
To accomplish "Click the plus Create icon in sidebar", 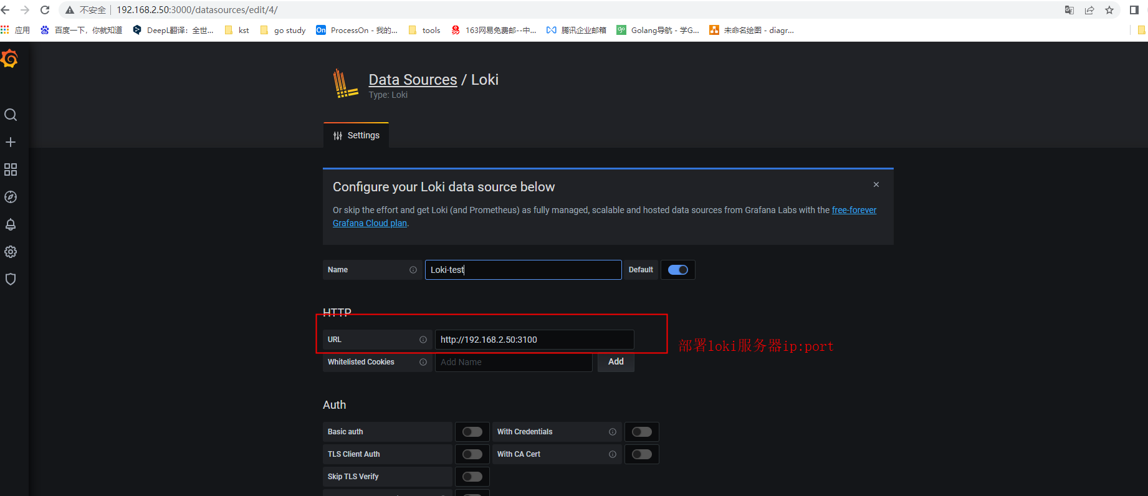I will (x=11, y=142).
